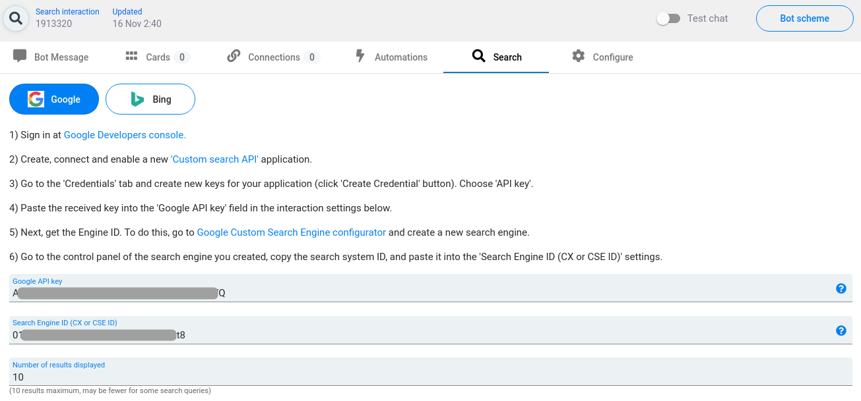Click the Cards count badge showing 0

click(x=182, y=57)
